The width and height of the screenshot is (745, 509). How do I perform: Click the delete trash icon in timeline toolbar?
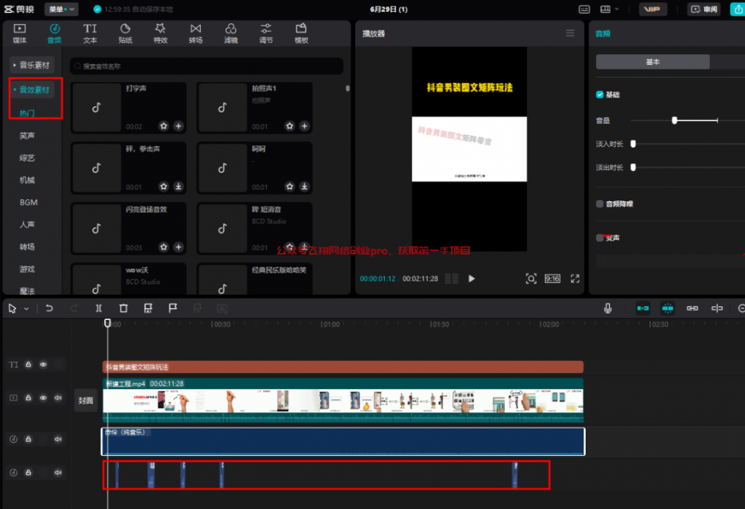click(123, 308)
